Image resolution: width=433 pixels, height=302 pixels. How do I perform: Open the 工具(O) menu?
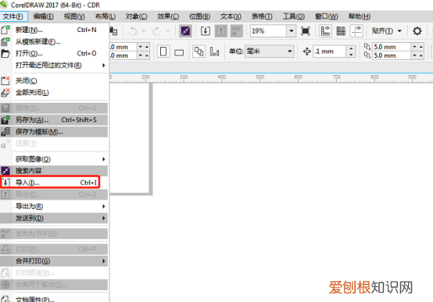pos(294,16)
